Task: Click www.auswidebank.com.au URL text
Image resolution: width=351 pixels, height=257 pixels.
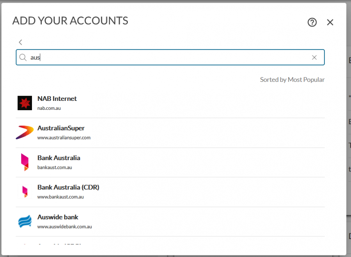Action: click(x=64, y=227)
